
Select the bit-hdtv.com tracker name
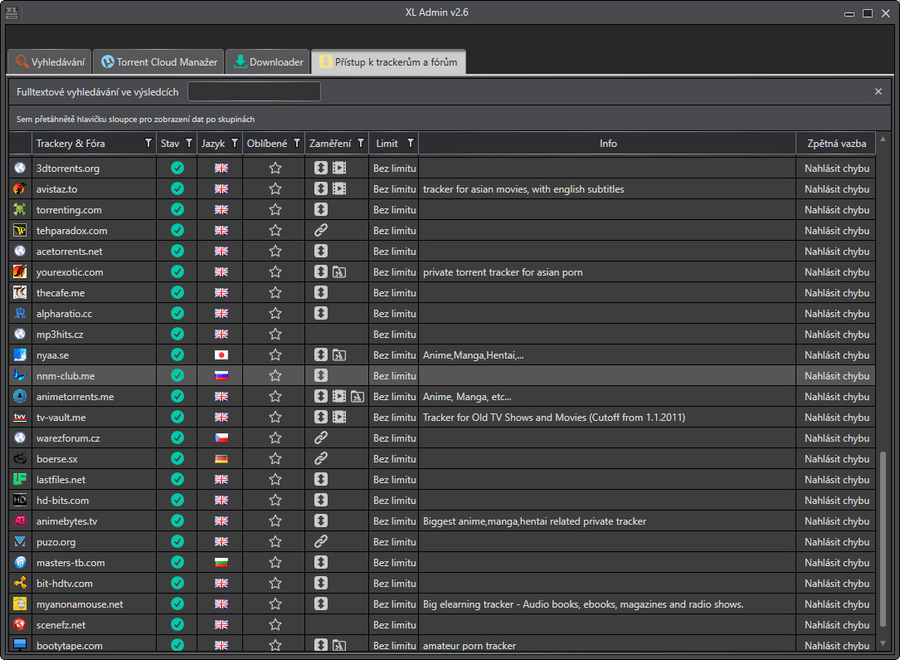click(65, 584)
